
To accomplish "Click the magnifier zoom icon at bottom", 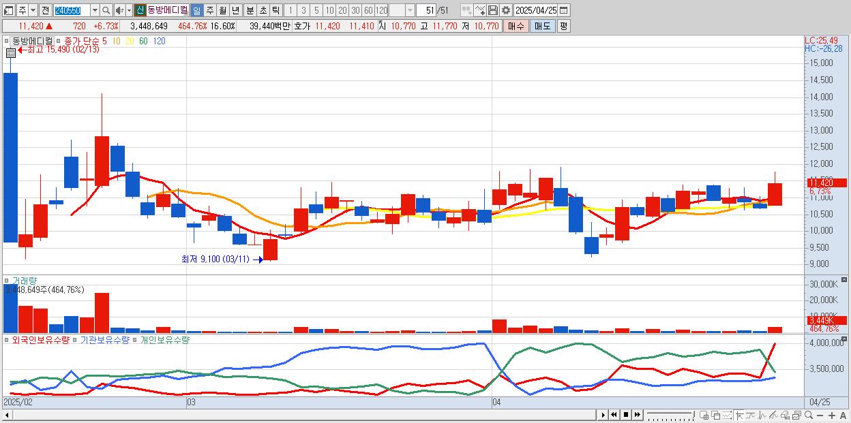I will coord(808,415).
